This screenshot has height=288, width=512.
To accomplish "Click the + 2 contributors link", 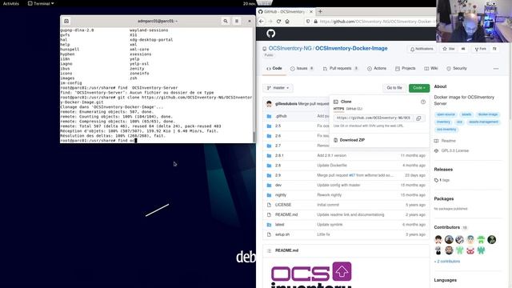I will click(x=447, y=262).
